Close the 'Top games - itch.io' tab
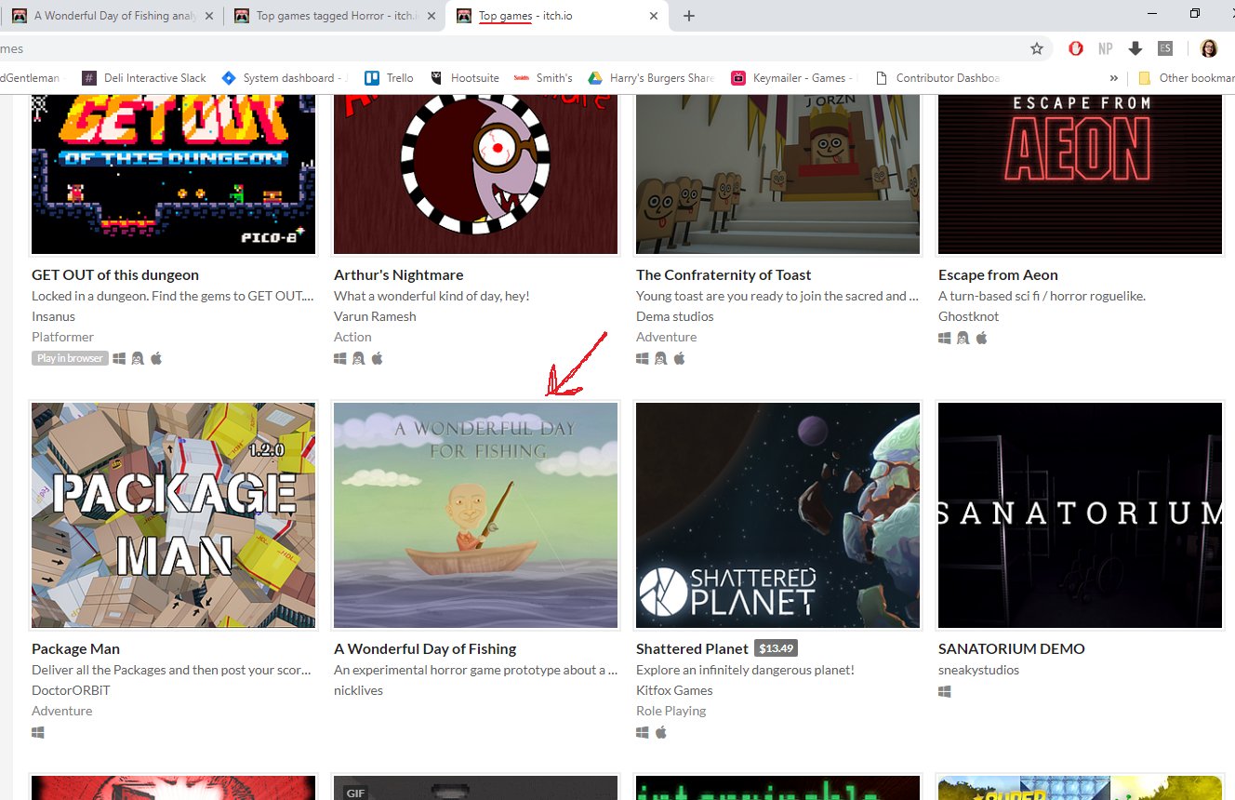The height and width of the screenshot is (800, 1235). [654, 16]
